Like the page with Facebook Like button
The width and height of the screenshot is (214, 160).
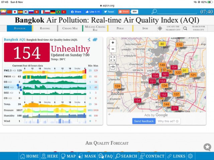(93, 12)
